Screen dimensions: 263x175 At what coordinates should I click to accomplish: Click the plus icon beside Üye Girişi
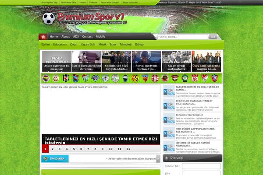(167, 158)
